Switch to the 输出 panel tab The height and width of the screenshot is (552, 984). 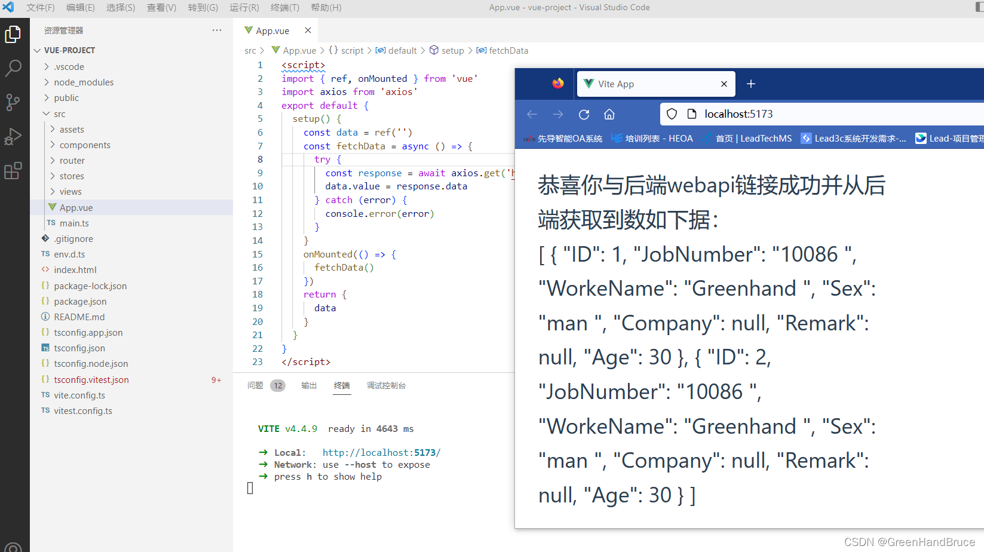pyautogui.click(x=309, y=385)
